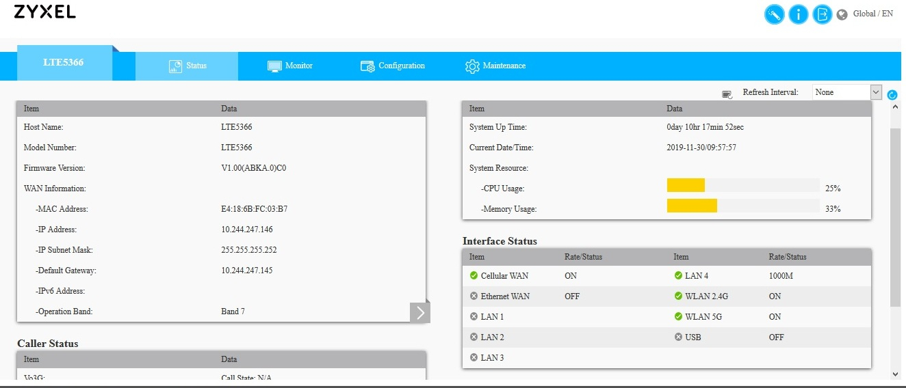Click the Call State: N/A value
Image resolution: width=906 pixels, height=388 pixels.
[x=246, y=377]
